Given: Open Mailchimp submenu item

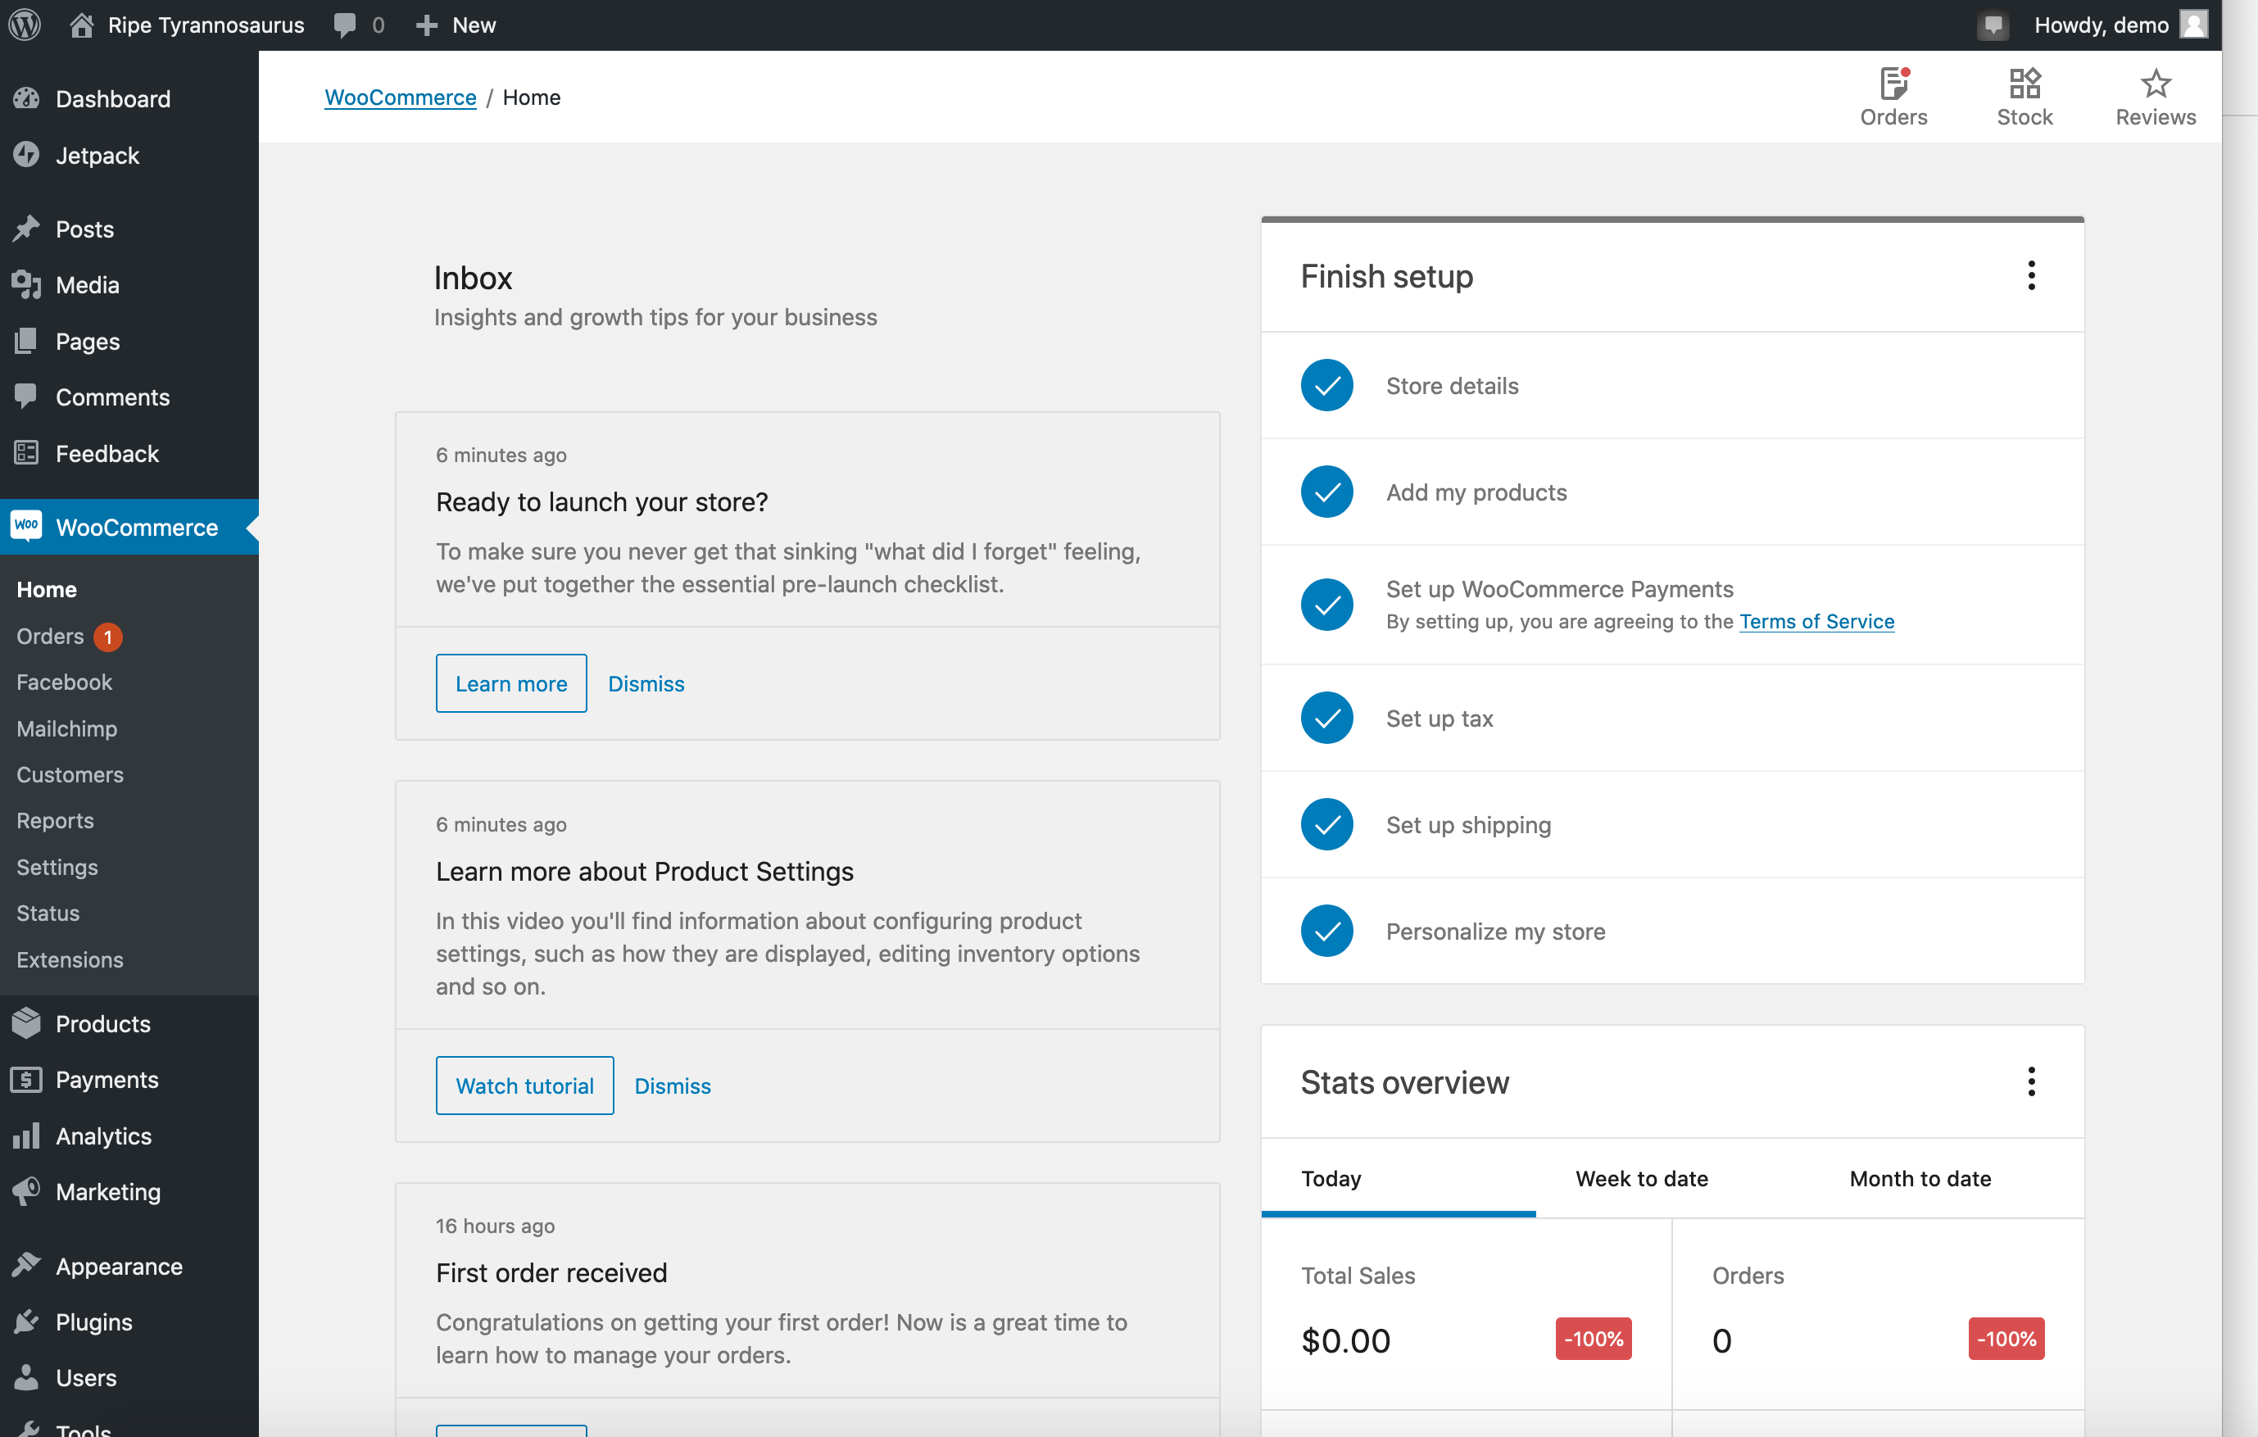Looking at the screenshot, I should (66, 728).
